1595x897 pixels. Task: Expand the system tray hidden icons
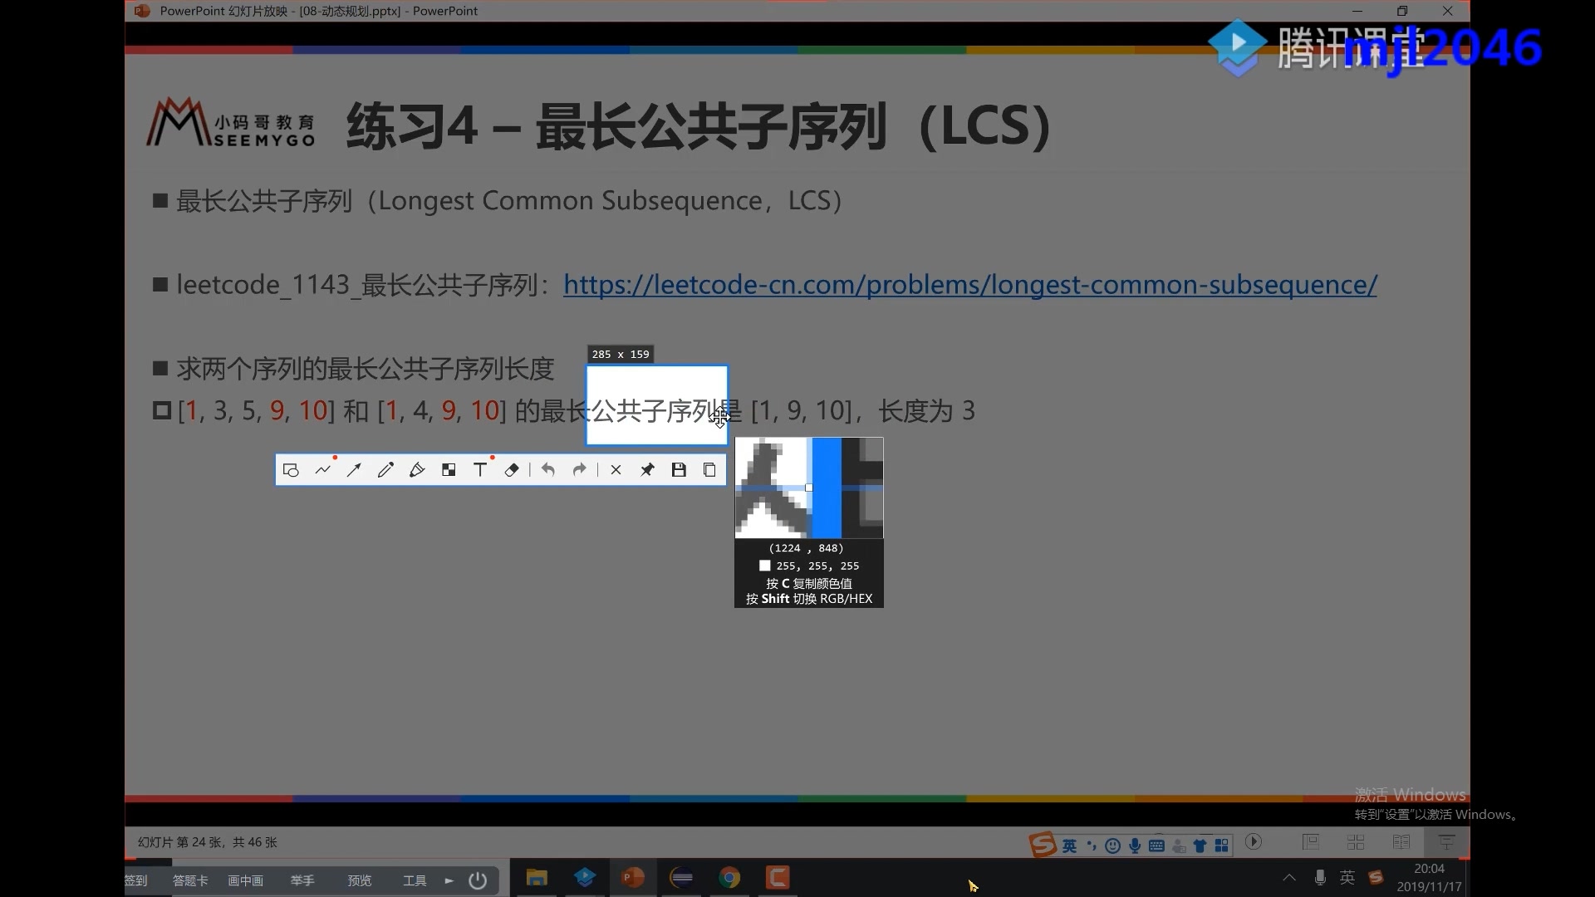point(1289,877)
